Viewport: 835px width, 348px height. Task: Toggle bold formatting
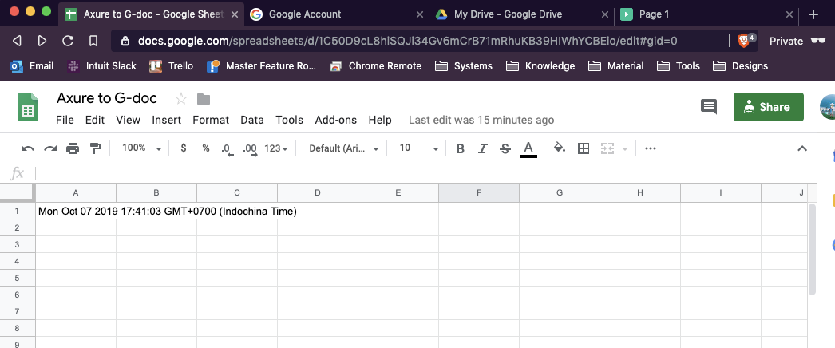pyautogui.click(x=460, y=148)
